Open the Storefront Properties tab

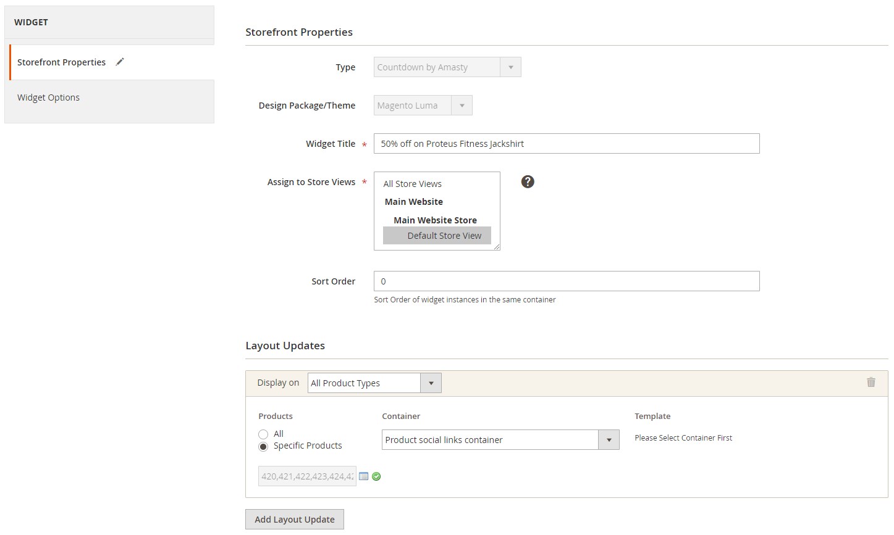coord(61,62)
